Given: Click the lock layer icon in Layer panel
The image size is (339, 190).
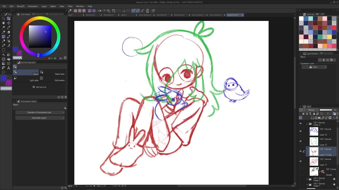Looking at the screenshot, I should pos(314,114).
